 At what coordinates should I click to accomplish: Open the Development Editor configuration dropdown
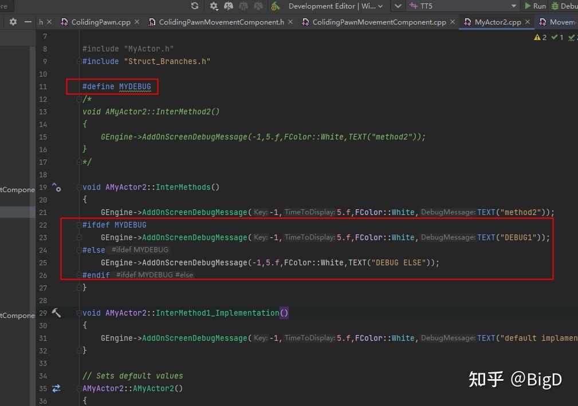[x=336, y=6]
